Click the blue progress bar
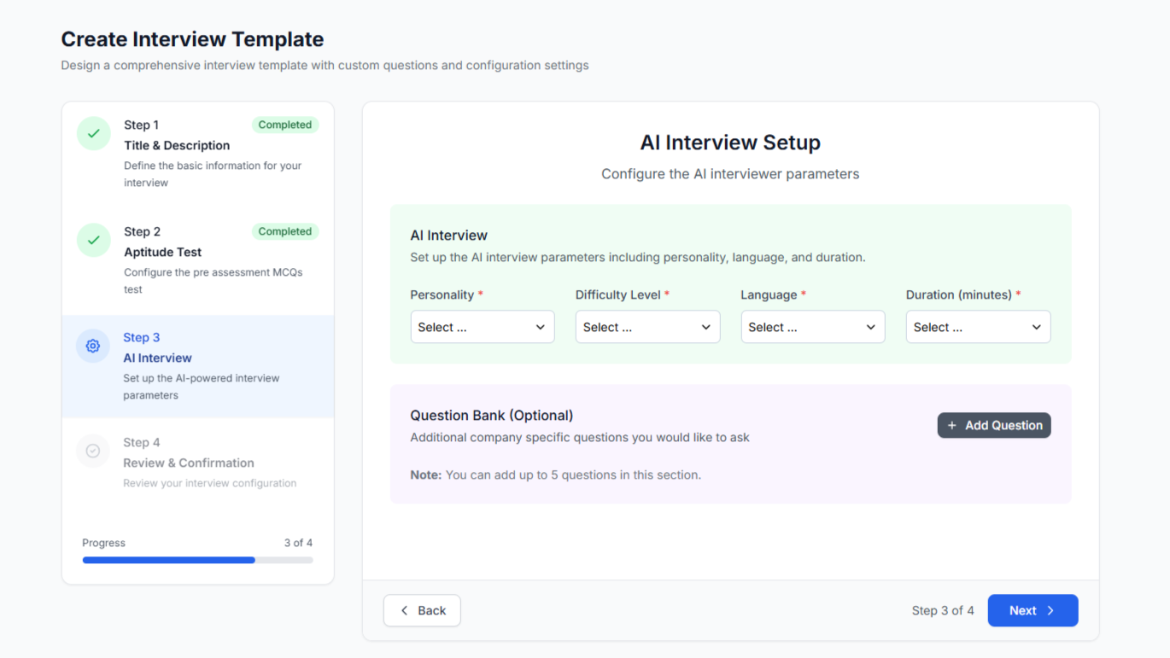 click(x=168, y=560)
